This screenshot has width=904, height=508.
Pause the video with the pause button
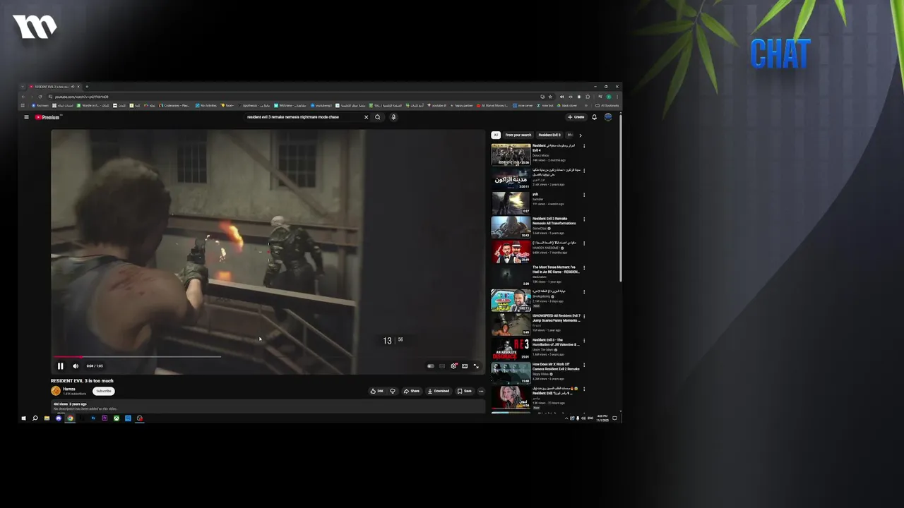pyautogui.click(x=60, y=366)
